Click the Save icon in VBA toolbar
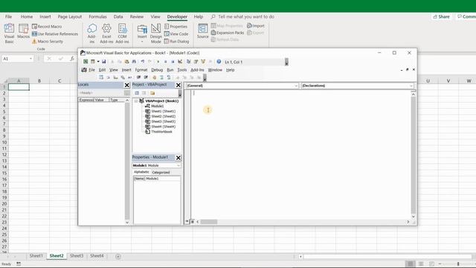Viewport: 476px width, 268px height. pos(104,62)
